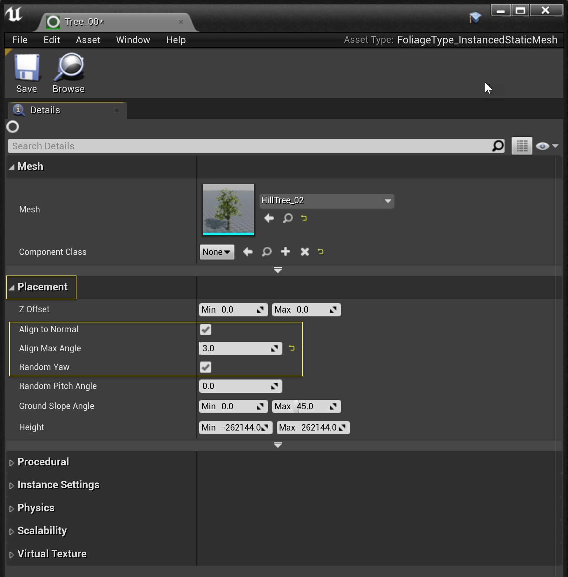Use selected asset arrow for Mesh

(269, 218)
